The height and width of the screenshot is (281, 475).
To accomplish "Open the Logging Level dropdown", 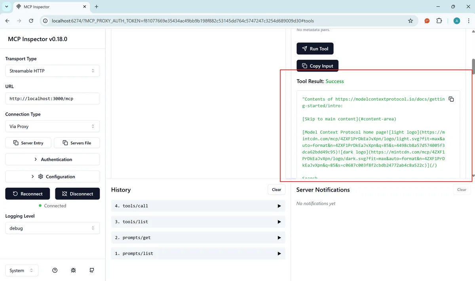I will [x=52, y=228].
